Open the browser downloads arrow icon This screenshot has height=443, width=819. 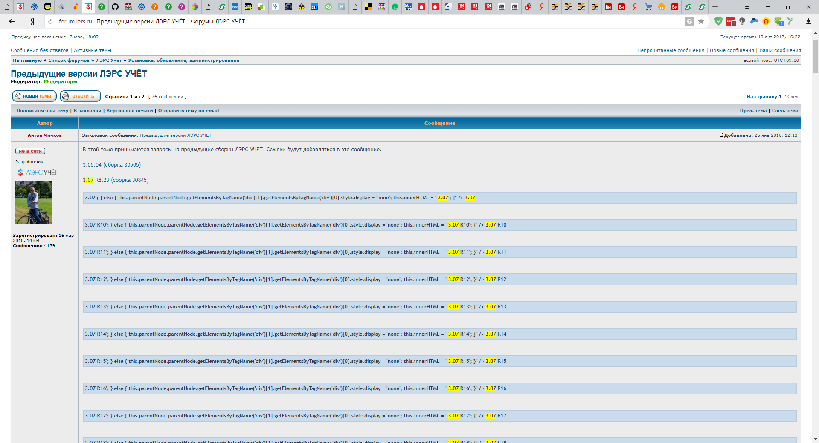(808, 21)
